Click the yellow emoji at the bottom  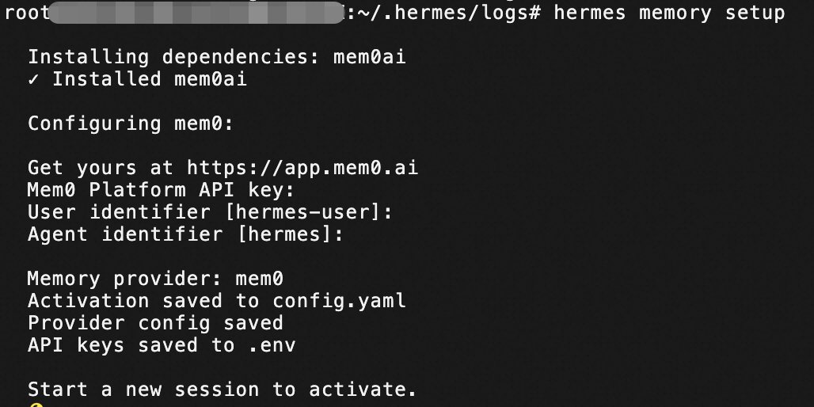click(36, 405)
